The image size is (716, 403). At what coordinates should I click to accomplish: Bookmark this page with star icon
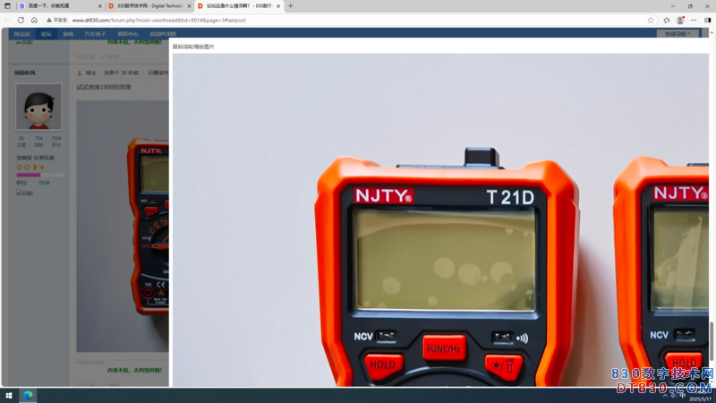pyautogui.click(x=651, y=20)
